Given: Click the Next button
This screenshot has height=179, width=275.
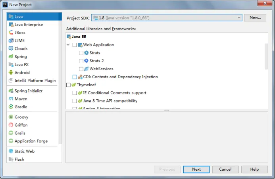Looking at the screenshot, I should 196,169.
